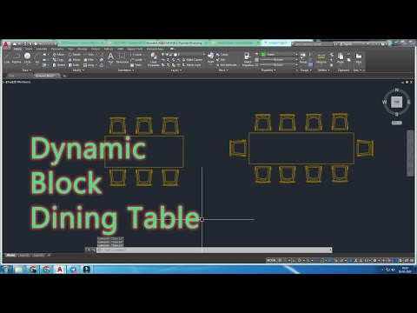Image resolution: width=417 pixels, height=313 pixels.
Task: Open the Home ribbon tab
Action: click(17, 49)
